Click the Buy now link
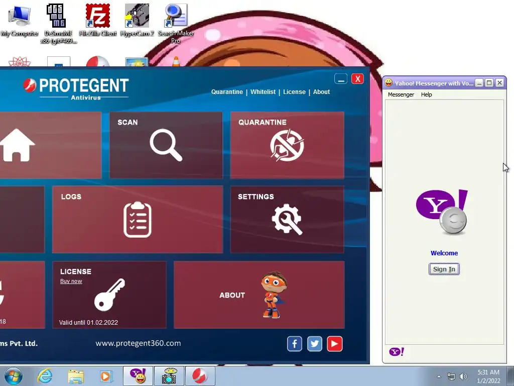The width and height of the screenshot is (514, 386). click(x=71, y=281)
